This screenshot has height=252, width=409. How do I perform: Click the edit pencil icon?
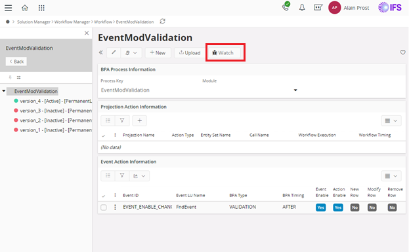(x=114, y=52)
